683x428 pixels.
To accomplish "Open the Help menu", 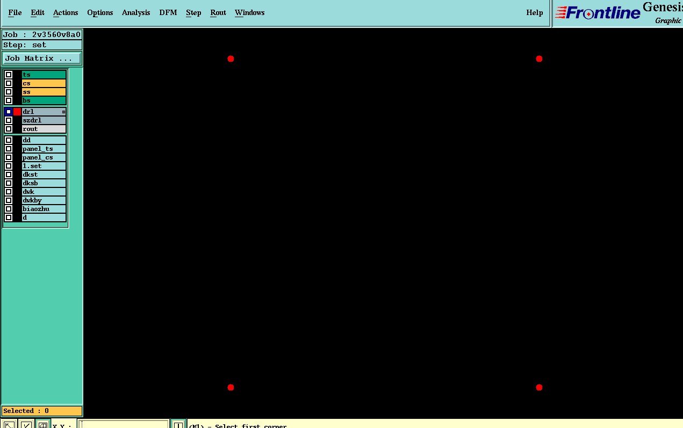I will [x=534, y=12].
